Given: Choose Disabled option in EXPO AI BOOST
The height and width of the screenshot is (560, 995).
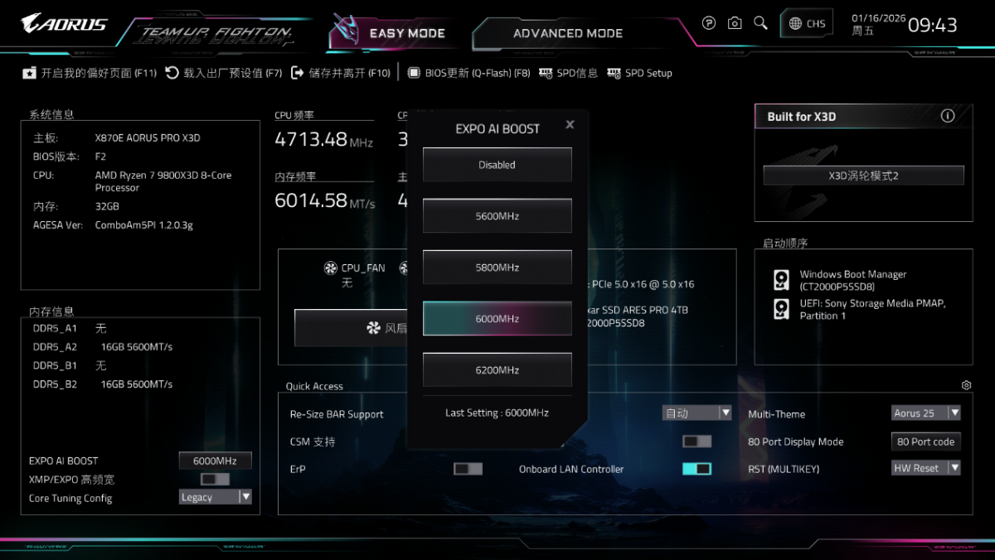Looking at the screenshot, I should [x=498, y=165].
